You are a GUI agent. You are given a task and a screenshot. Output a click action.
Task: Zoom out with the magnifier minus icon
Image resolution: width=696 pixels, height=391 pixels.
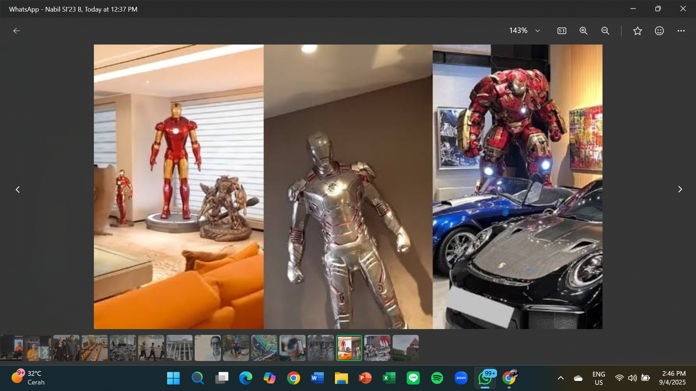pyautogui.click(x=605, y=31)
